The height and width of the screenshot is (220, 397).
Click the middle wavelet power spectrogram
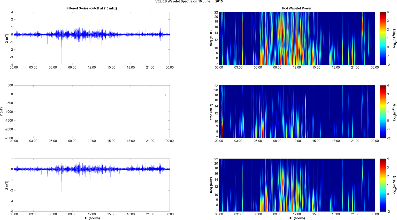coord(297,112)
